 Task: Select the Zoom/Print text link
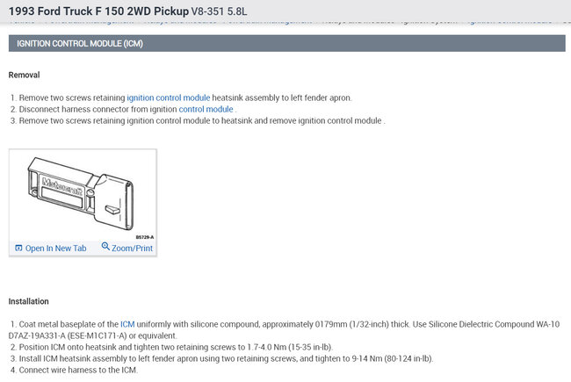point(133,249)
